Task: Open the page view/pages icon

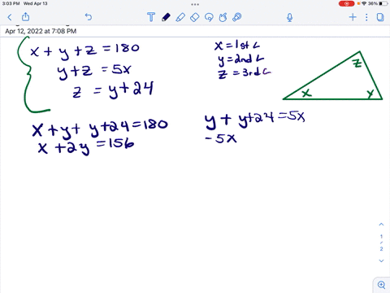Action: pyautogui.click(x=380, y=17)
